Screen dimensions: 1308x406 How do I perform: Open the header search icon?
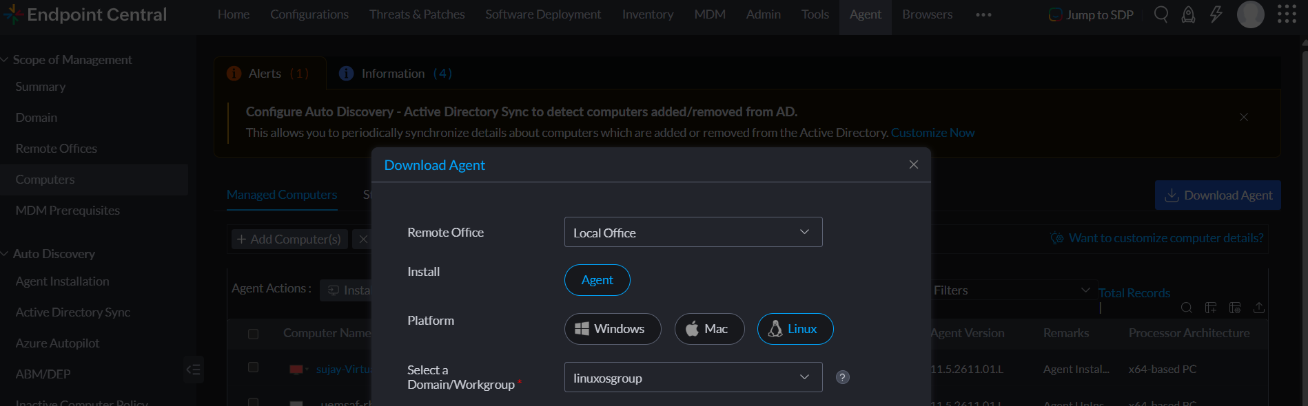click(x=1161, y=14)
